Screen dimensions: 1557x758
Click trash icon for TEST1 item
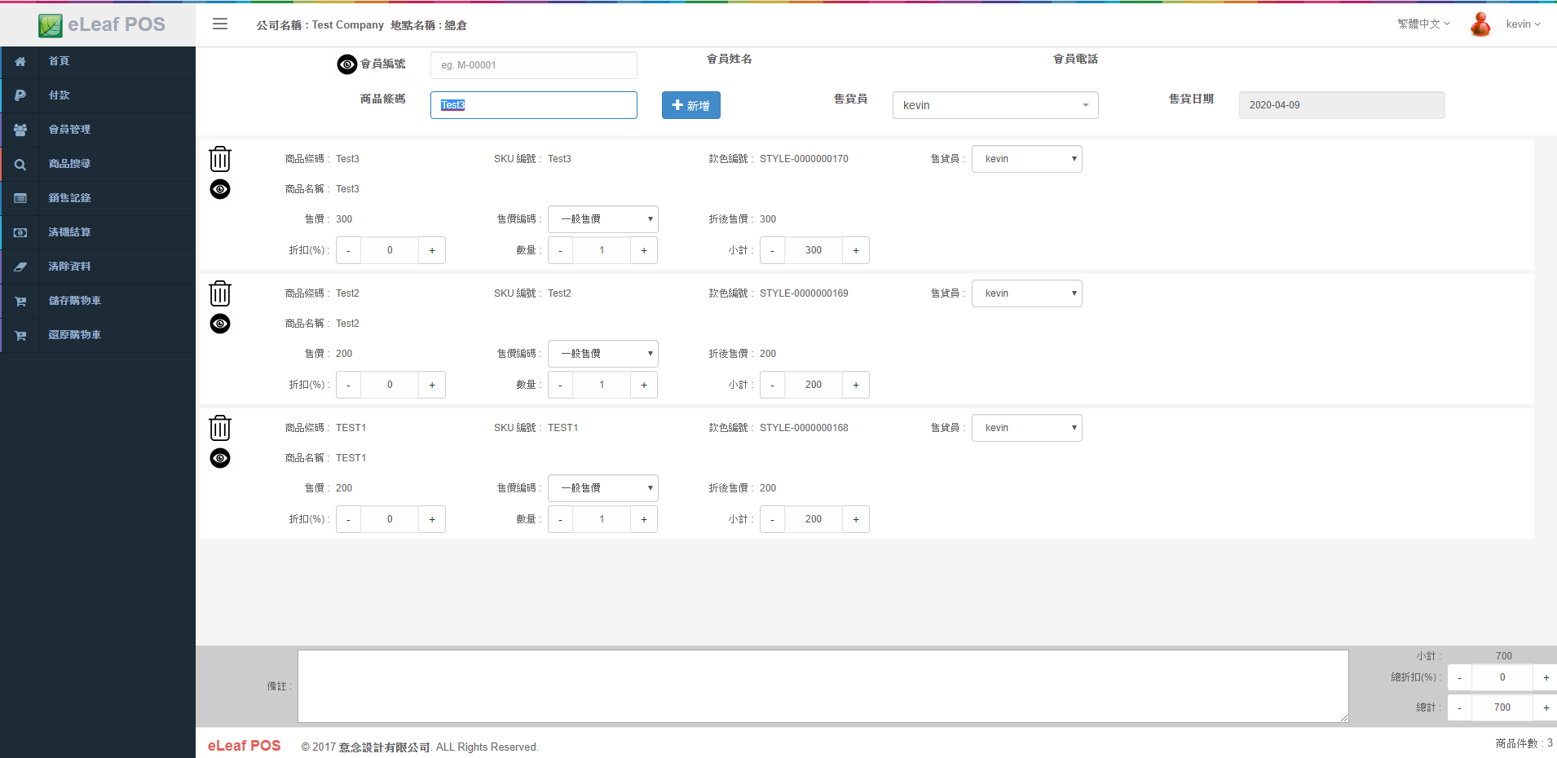[220, 428]
